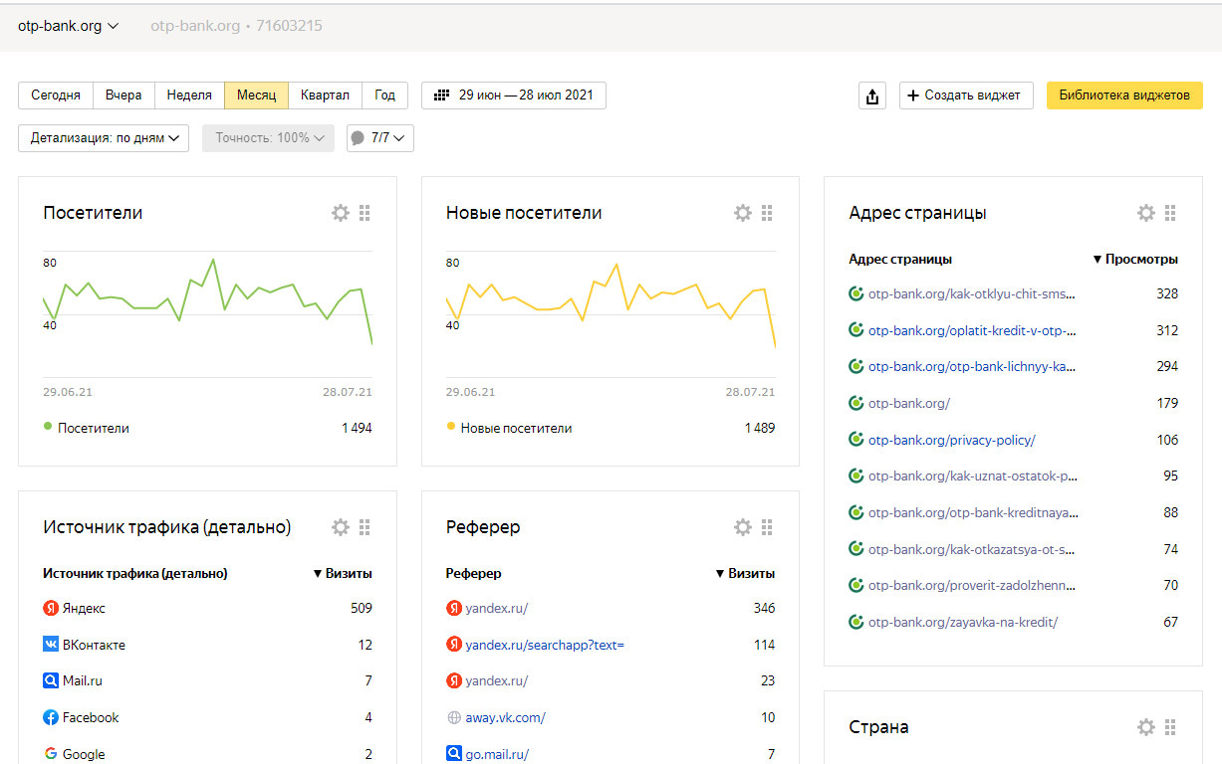This screenshot has height=764, width=1222.
Task: Grab drag handle of Источник трафика widget
Action: click(365, 527)
